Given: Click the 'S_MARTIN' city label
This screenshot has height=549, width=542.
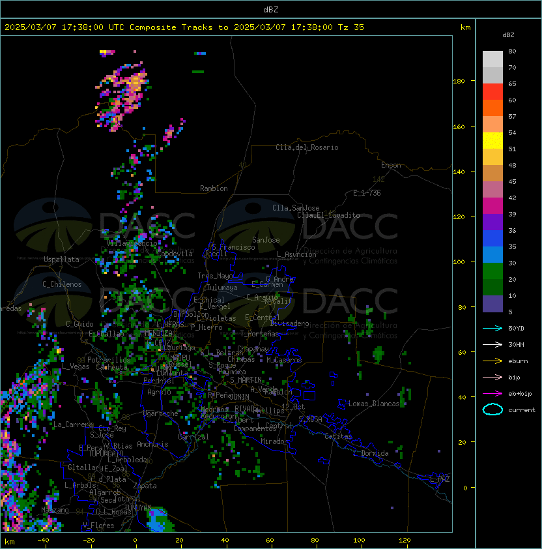Looking at the screenshot, I should click(x=246, y=380).
